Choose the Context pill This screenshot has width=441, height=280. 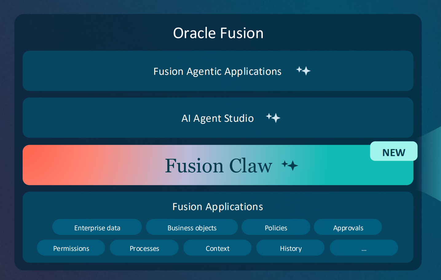[217, 248]
